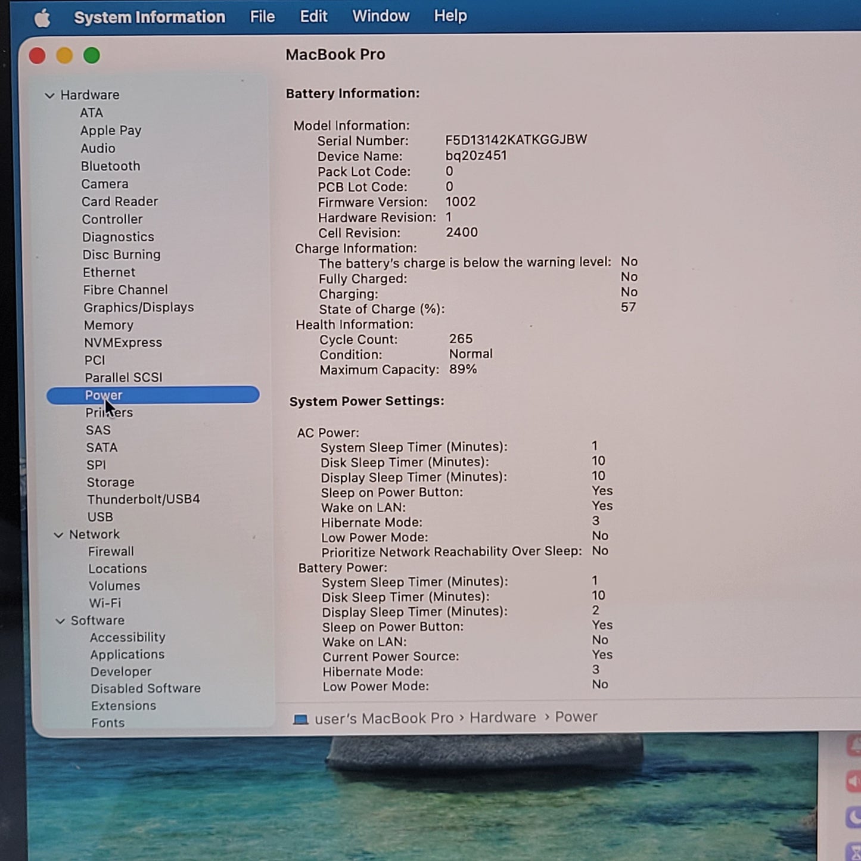Viewport: 861px width, 861px height.
Task: Click the Hardware heading label
Action: click(90, 95)
